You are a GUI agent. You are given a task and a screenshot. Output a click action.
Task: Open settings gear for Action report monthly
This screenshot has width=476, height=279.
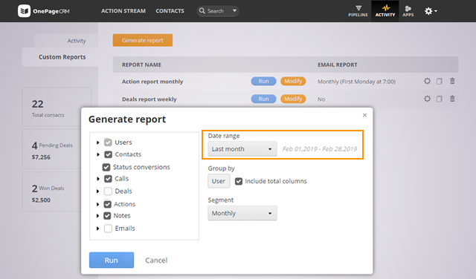[427, 81]
